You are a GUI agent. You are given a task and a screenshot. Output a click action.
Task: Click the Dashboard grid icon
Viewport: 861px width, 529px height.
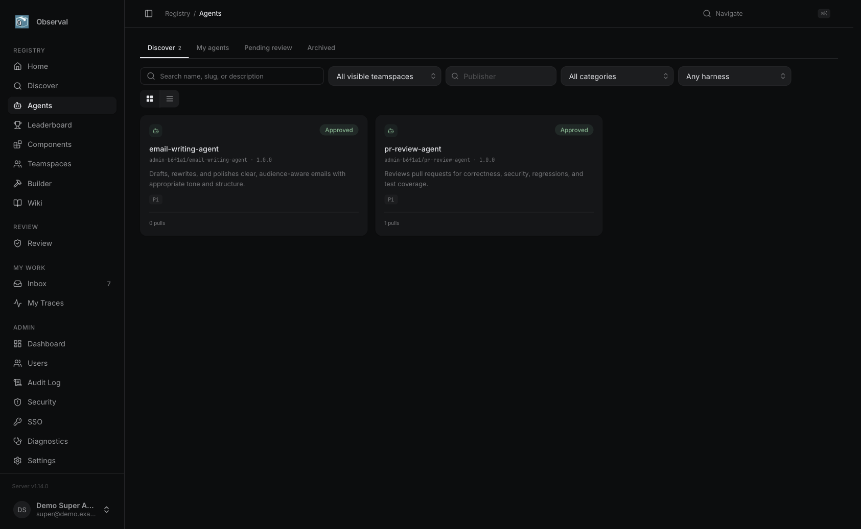tap(17, 344)
